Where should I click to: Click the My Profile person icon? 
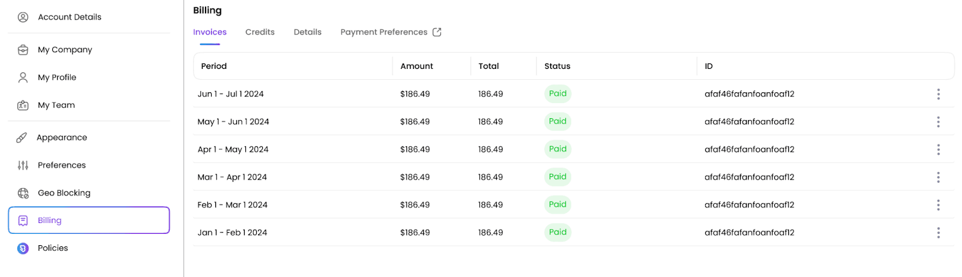pos(23,77)
